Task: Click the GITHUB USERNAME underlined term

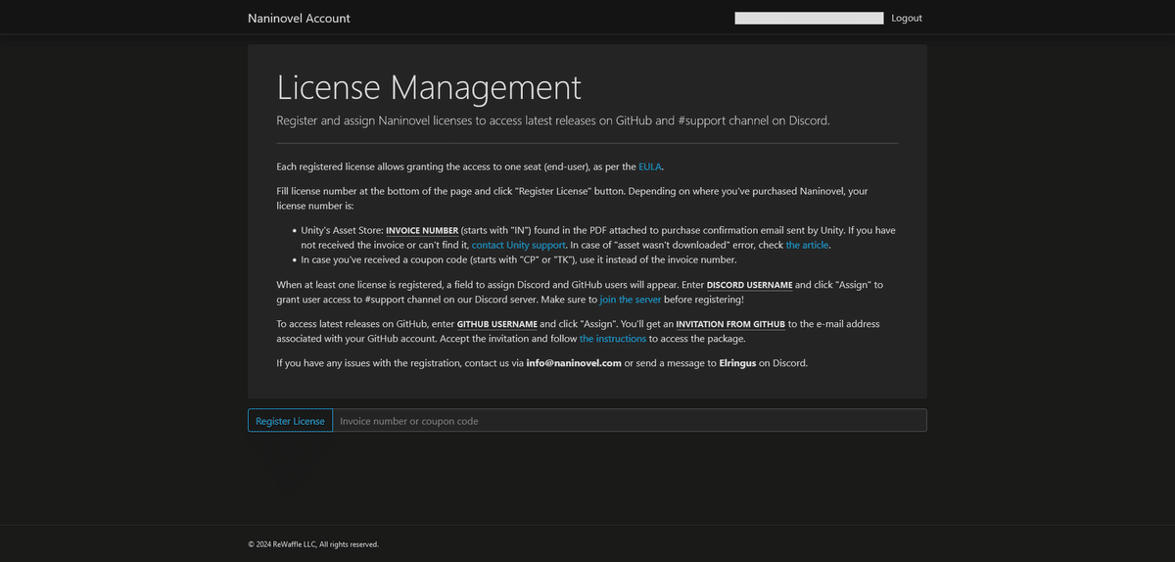Action: (496, 324)
